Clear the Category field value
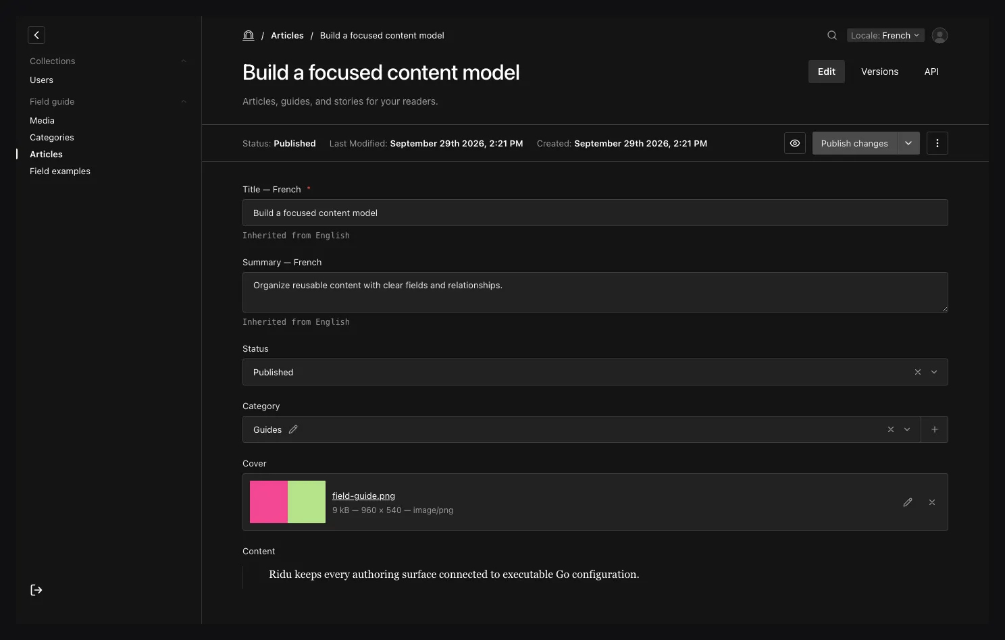The height and width of the screenshot is (640, 1005). coord(891,429)
